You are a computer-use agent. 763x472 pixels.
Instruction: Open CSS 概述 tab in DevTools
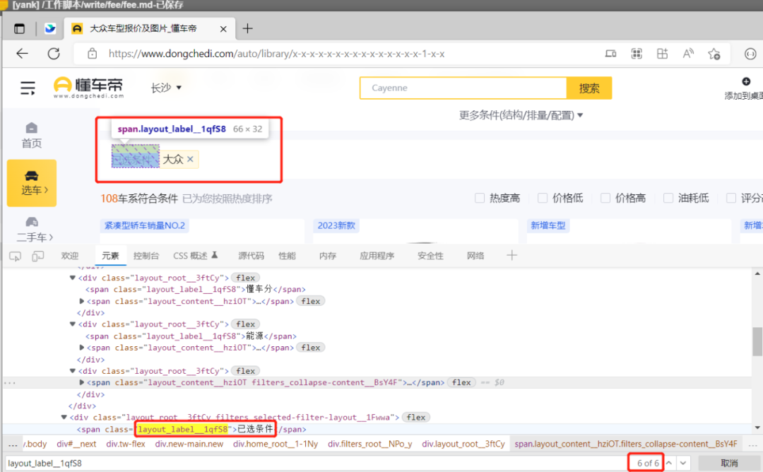pos(196,256)
